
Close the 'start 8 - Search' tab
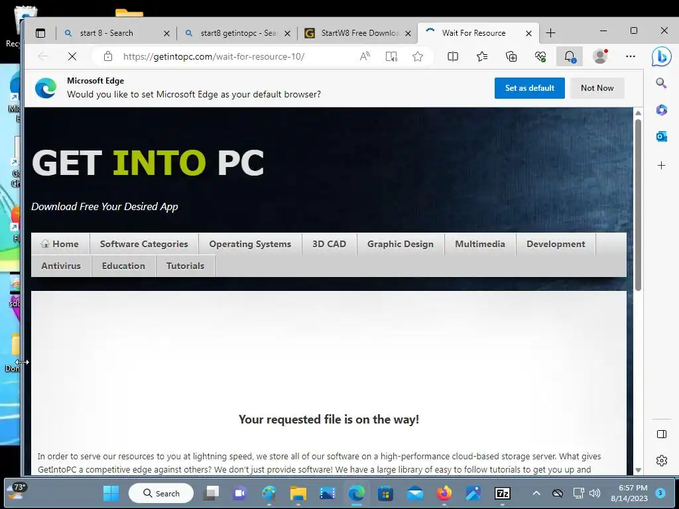pos(166,33)
